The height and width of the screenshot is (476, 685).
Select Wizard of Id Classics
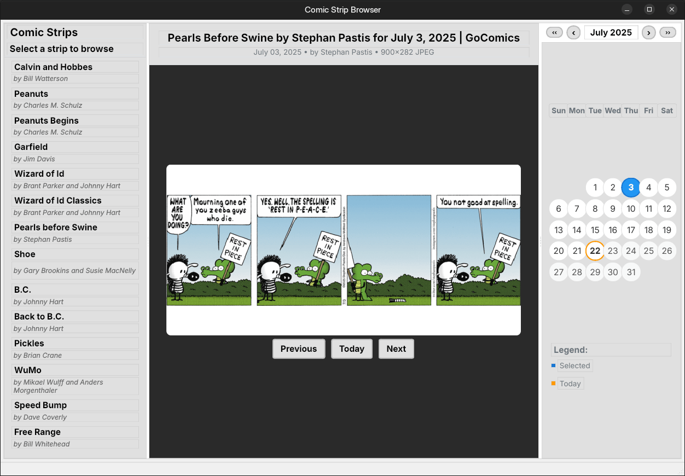pos(75,200)
